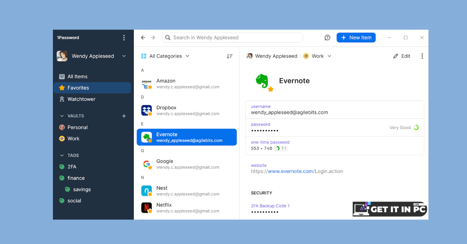This screenshot has height=244, width=467.
Task: Go back with the left arrow
Action: click(143, 38)
